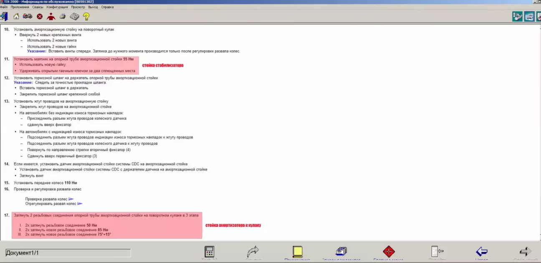The height and width of the screenshot is (263, 541).
Task: Click the red circle X icon
Action: (x=40, y=17)
